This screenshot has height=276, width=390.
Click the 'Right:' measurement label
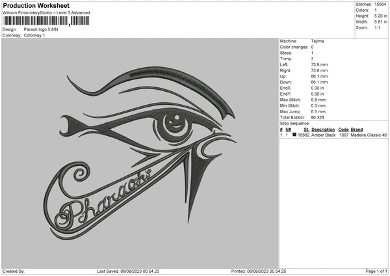coord(285,70)
